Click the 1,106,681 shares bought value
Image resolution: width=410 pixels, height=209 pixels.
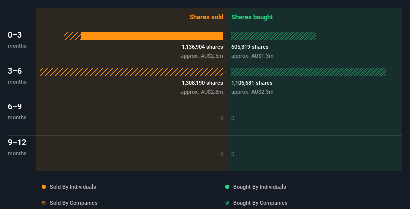[252, 83]
